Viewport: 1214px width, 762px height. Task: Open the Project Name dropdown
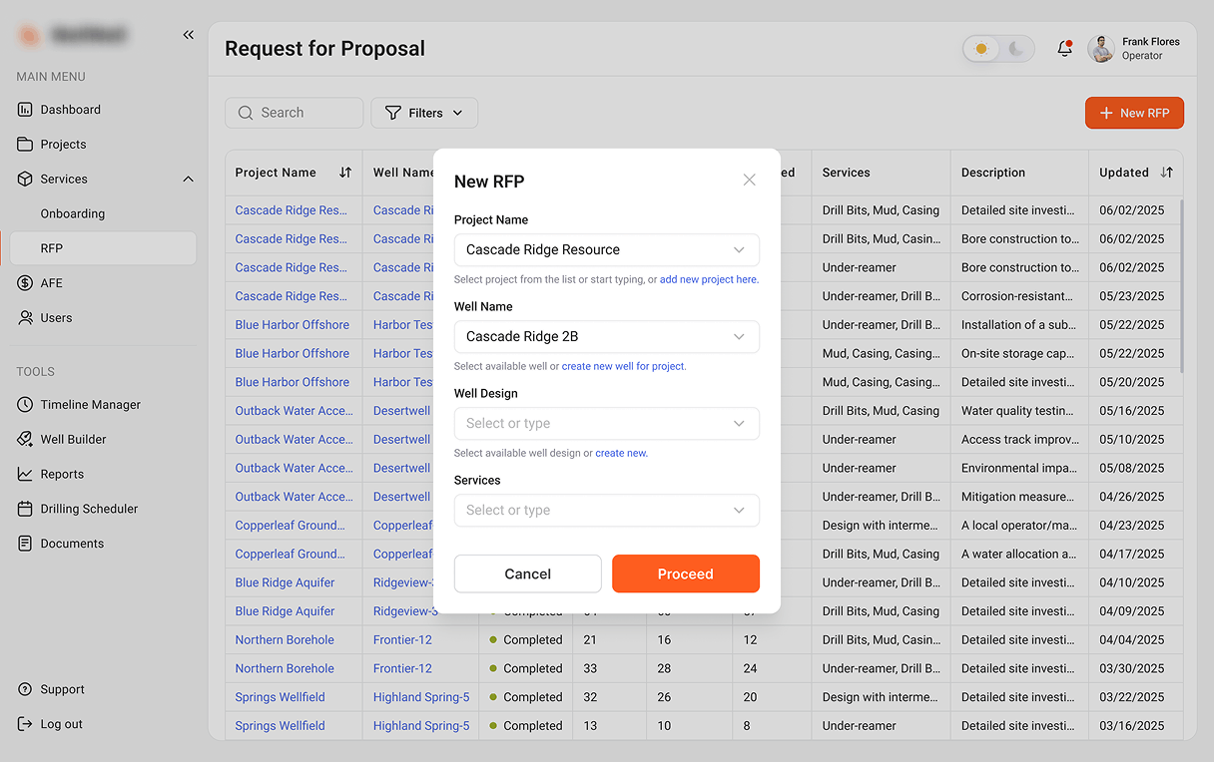click(x=606, y=250)
